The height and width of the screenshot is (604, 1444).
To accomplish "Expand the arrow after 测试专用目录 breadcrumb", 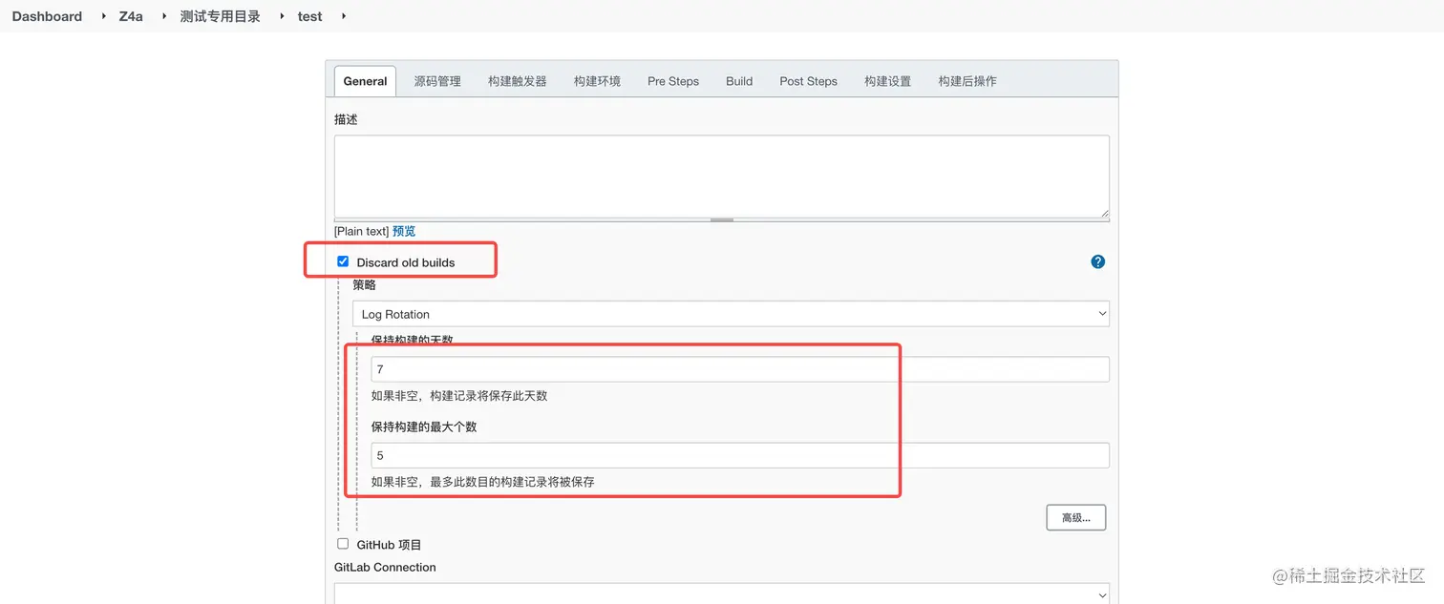I will (x=282, y=16).
